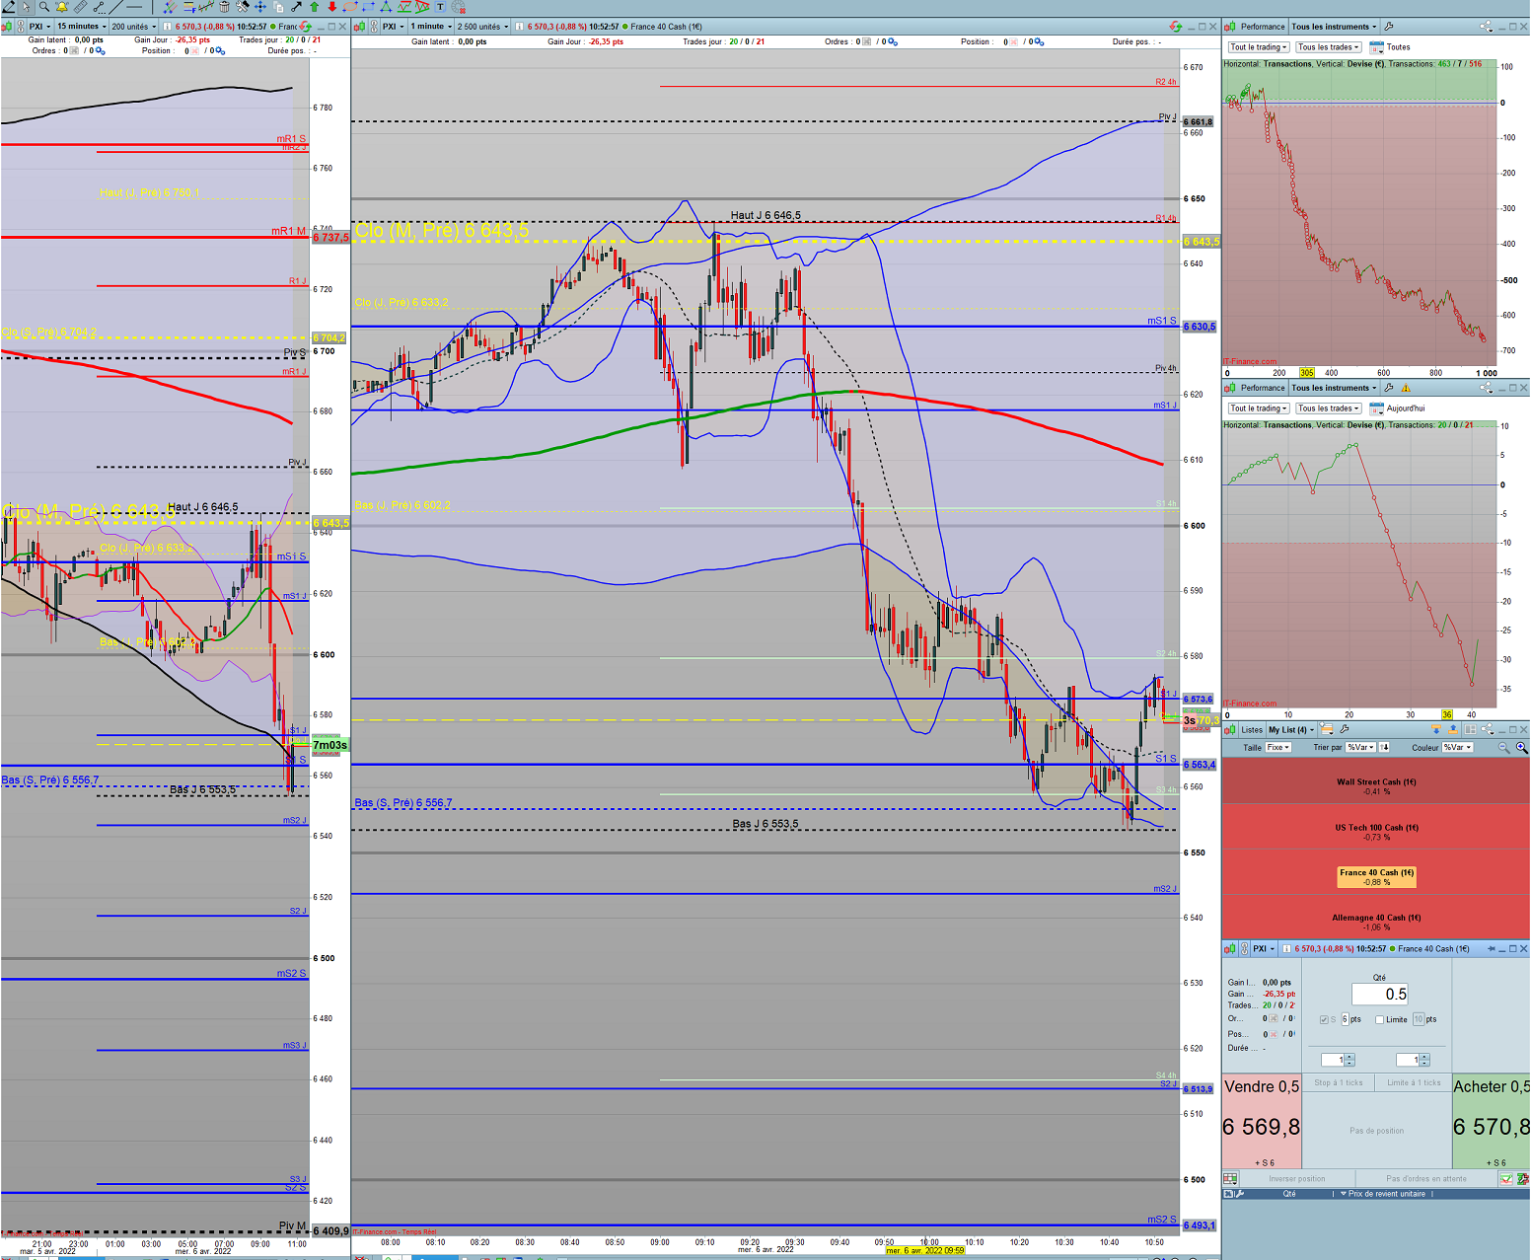Zoom out the My List heatmap

click(1503, 748)
